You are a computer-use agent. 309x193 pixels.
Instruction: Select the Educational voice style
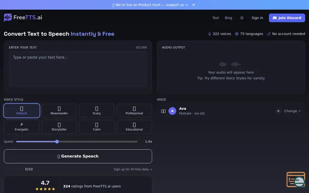134,127
